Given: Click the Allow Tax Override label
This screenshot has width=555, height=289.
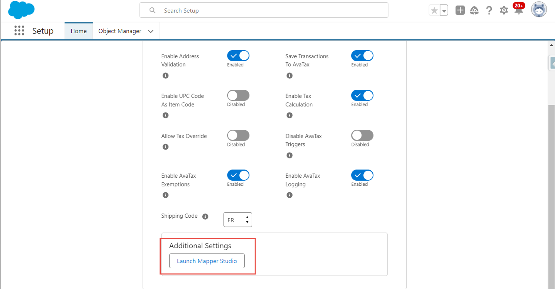Looking at the screenshot, I should [x=184, y=136].
